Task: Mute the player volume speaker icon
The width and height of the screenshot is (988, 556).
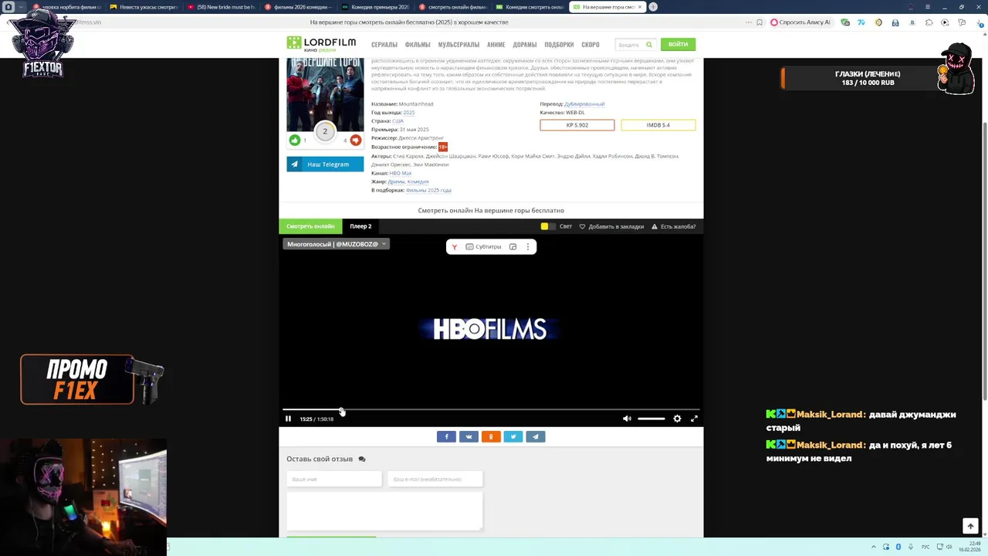Action: (627, 419)
